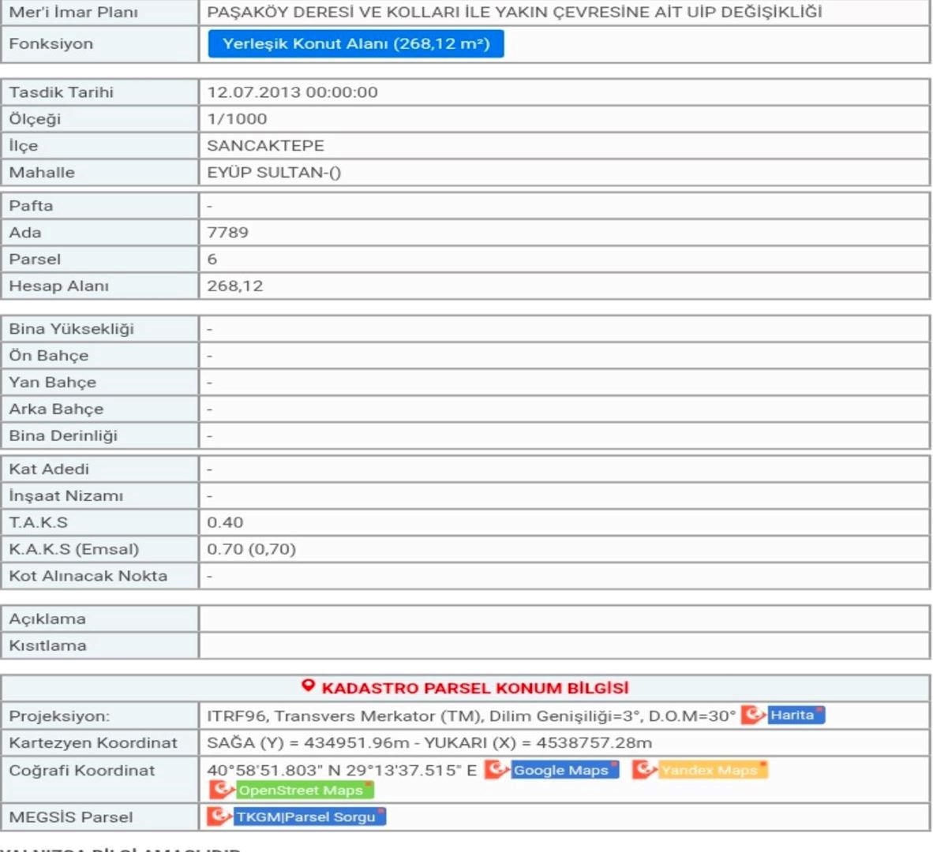Click the red icon beside TKGM|Parsel Sorgu
Viewport: 933px width, 852px height.
pos(219,816)
